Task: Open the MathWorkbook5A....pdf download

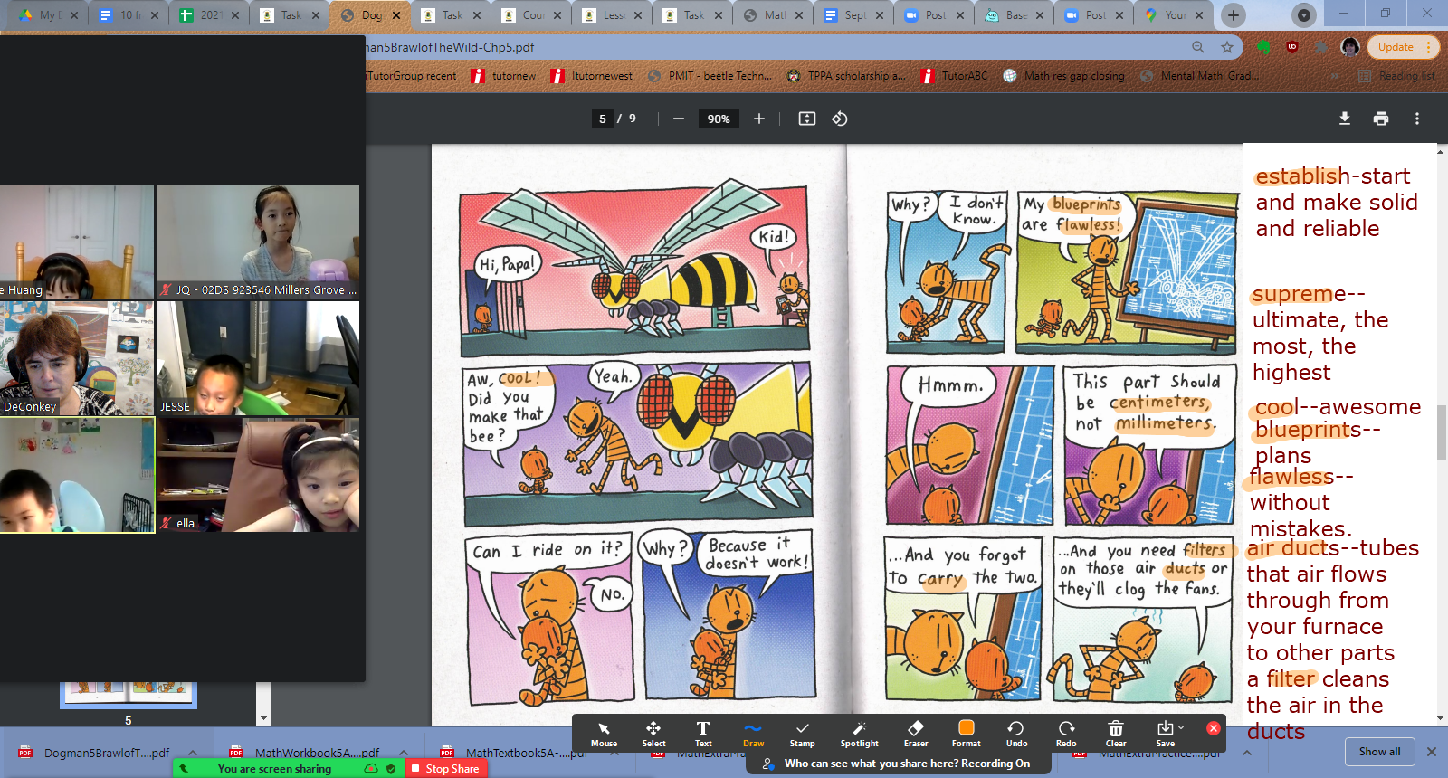Action: click(x=306, y=753)
